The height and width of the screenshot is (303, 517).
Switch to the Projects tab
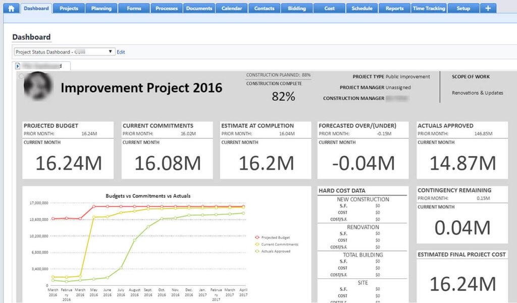point(69,8)
